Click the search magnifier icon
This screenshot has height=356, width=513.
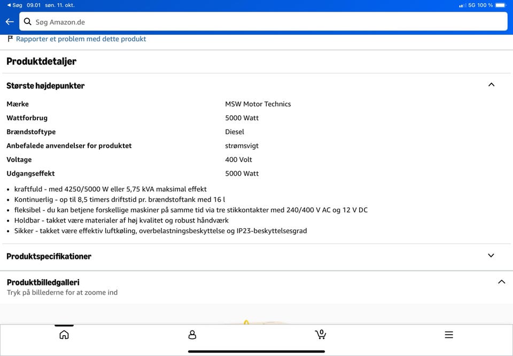[27, 21]
